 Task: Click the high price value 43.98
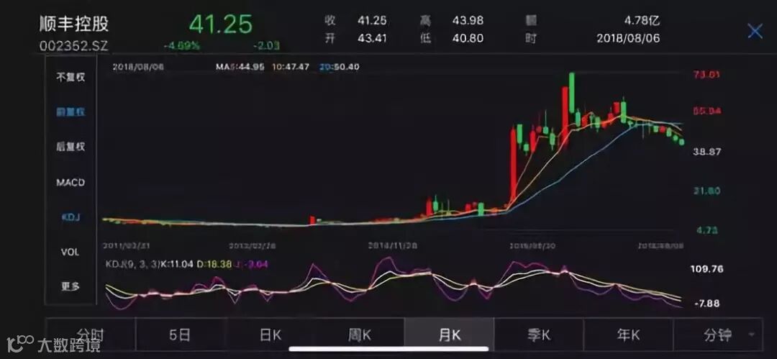(468, 21)
